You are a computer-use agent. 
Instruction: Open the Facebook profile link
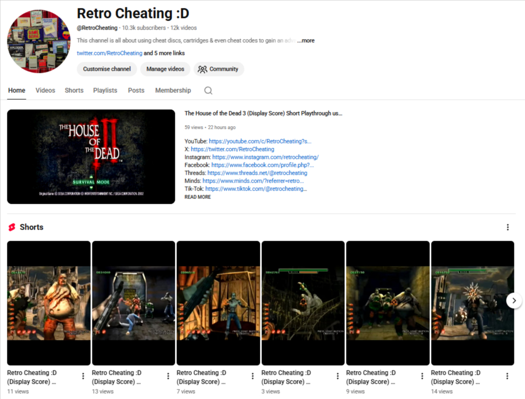(262, 165)
